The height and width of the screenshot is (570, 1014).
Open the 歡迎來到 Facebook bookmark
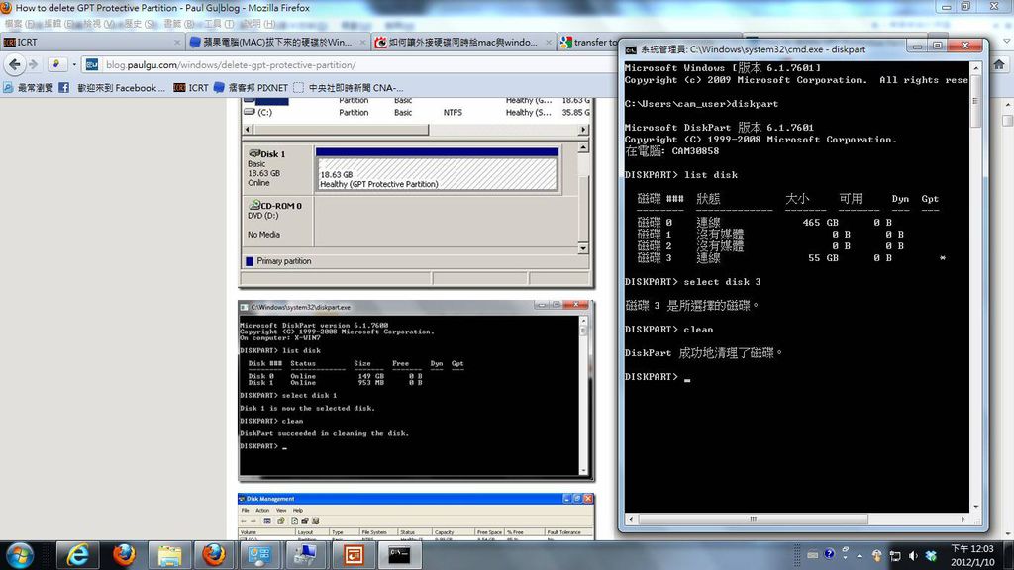click(112, 87)
